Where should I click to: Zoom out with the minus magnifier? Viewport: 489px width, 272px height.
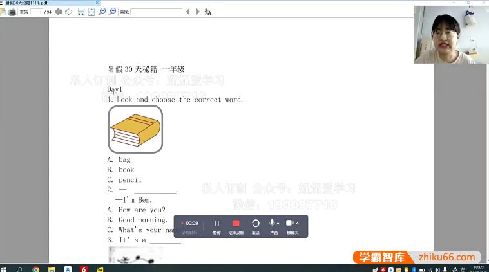pyautogui.click(x=102, y=12)
